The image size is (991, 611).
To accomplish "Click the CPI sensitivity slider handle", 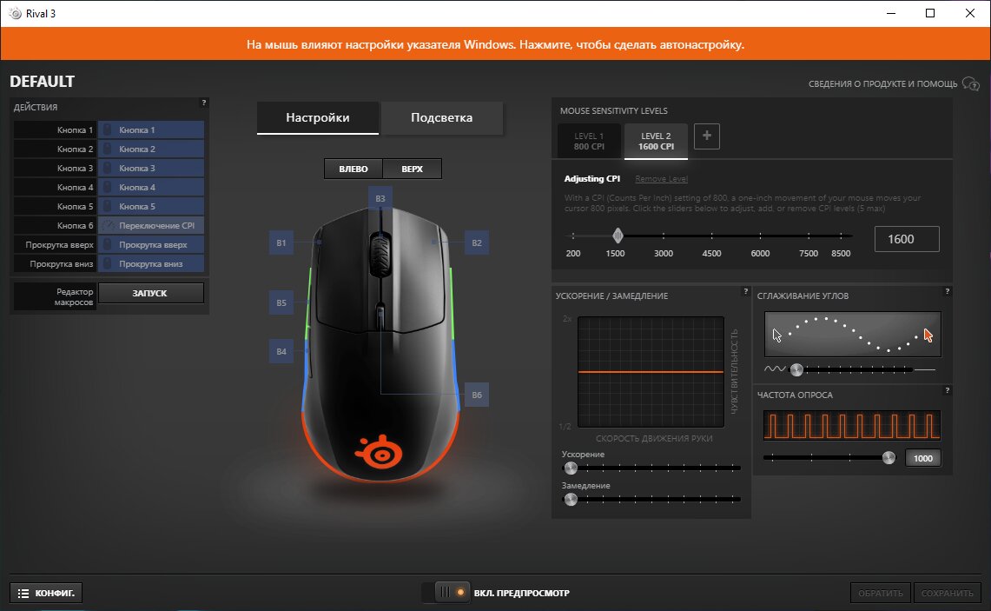I will [x=618, y=236].
